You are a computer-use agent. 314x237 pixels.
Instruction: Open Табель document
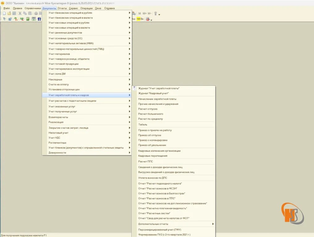pos(174,124)
